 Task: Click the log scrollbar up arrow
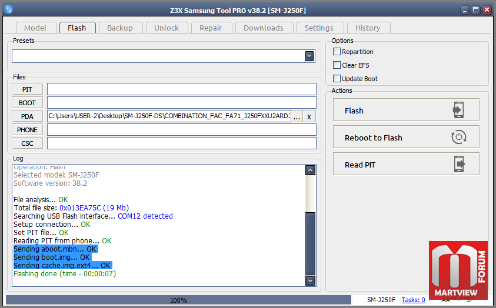click(310, 170)
